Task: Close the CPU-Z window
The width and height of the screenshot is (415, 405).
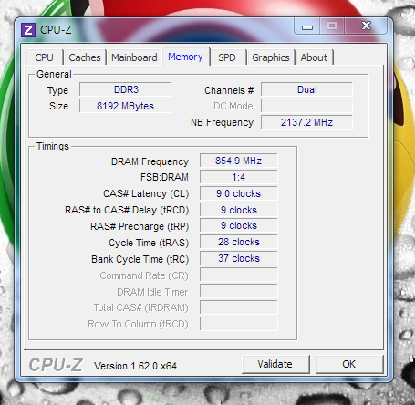Action: 366,26
